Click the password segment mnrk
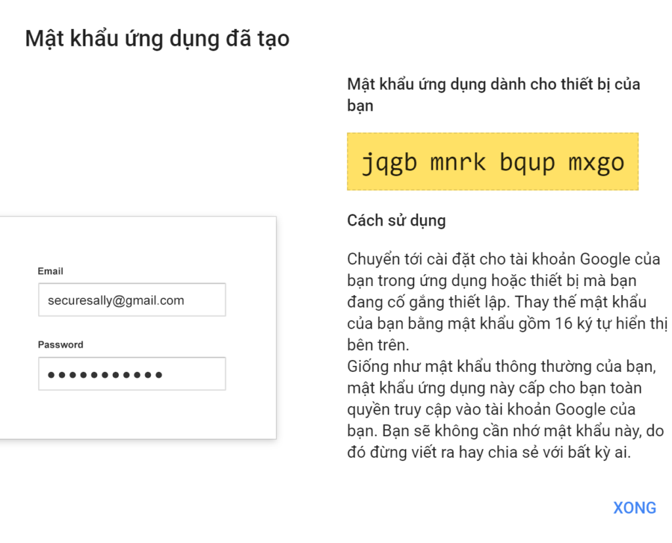 pos(457,161)
